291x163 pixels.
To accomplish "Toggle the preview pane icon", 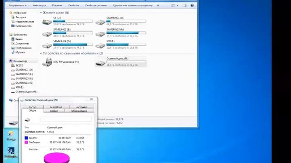I will tap(185, 5).
